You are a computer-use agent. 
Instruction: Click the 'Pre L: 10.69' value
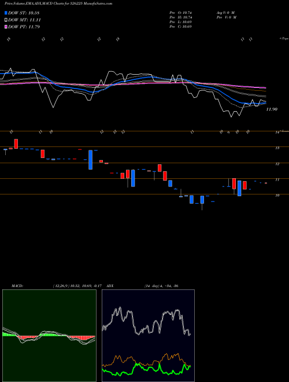pos(181,22)
